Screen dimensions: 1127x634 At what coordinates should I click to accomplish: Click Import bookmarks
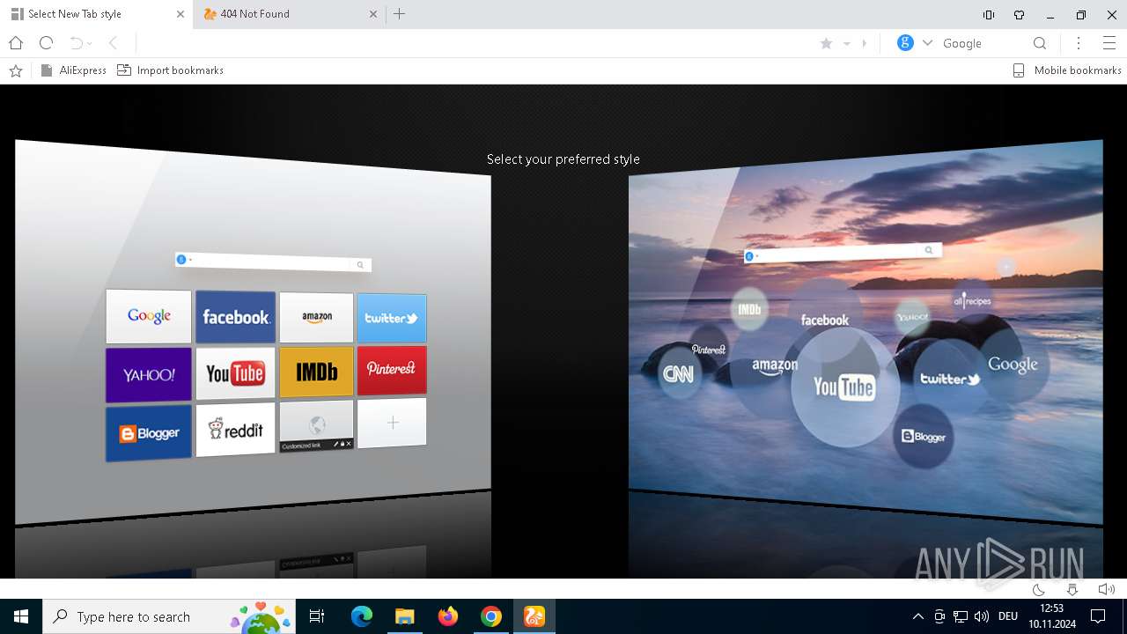point(171,70)
